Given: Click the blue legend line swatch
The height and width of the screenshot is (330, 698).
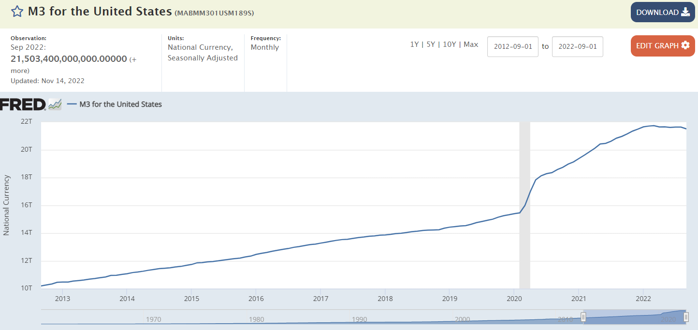Looking at the screenshot, I should tap(72, 104).
